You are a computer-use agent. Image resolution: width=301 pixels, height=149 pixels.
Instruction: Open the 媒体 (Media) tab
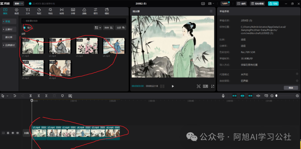5,11
